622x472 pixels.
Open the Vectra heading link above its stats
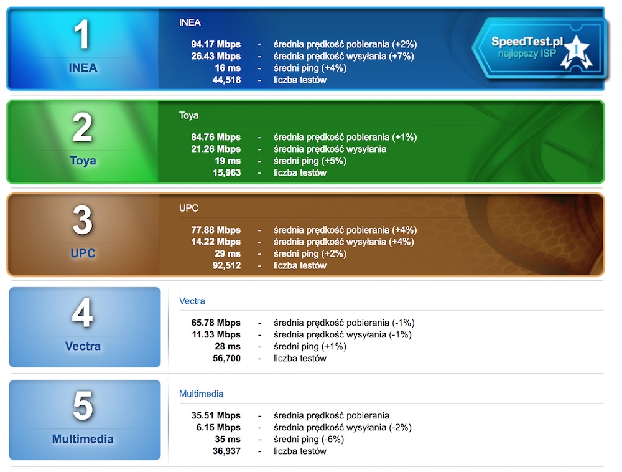coord(192,301)
